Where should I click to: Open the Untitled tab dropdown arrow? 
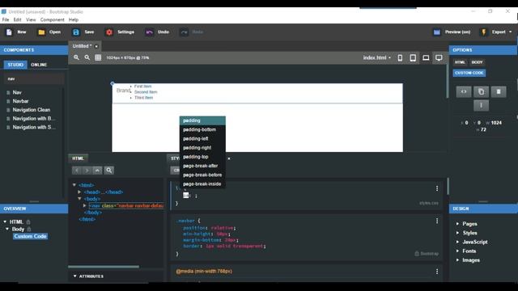click(96, 47)
